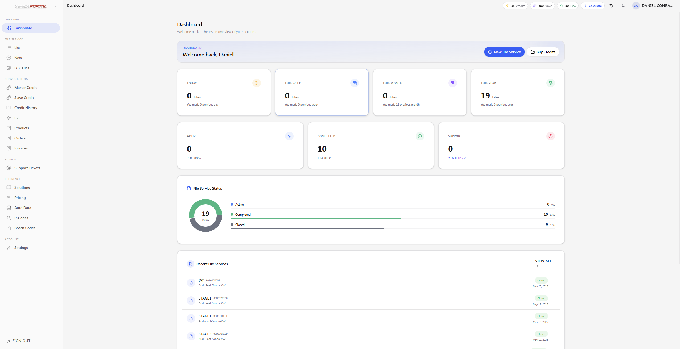Open View All recent file services
Image resolution: width=680 pixels, height=349 pixels.
[543, 263]
